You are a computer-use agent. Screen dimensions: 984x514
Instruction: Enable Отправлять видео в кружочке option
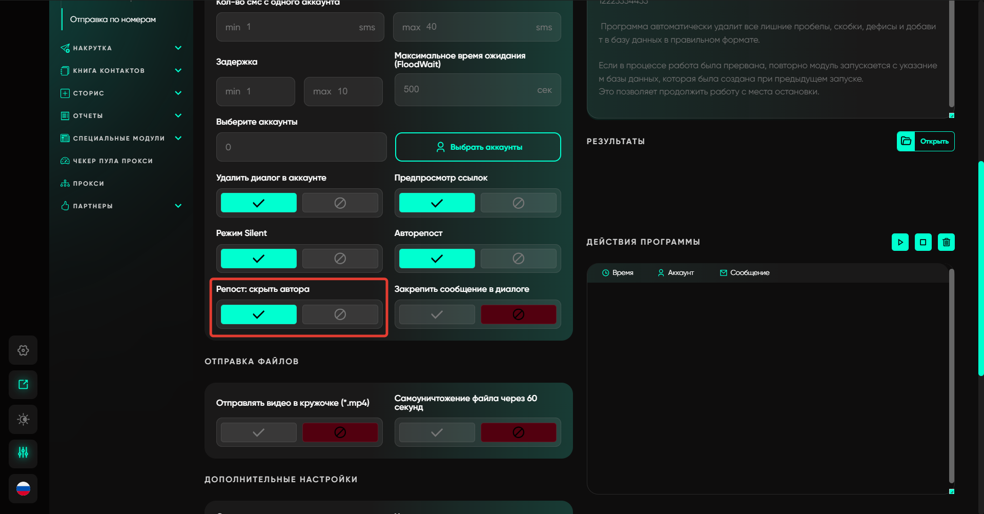coord(258,432)
